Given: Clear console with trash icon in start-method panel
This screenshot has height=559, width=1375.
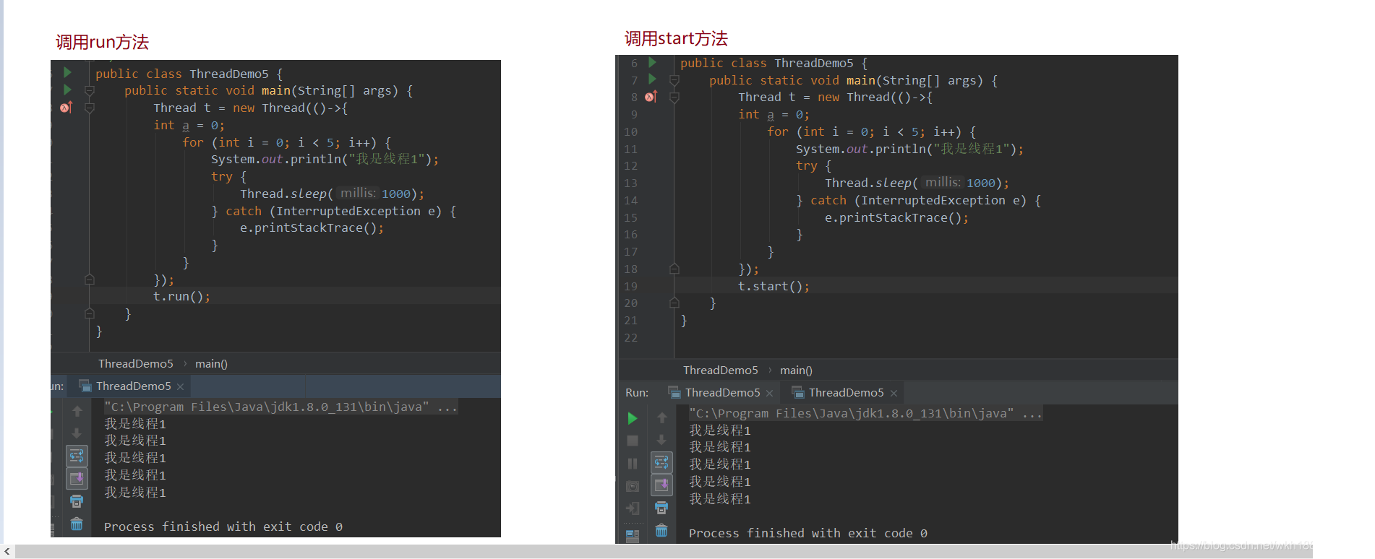Looking at the screenshot, I should click(661, 531).
